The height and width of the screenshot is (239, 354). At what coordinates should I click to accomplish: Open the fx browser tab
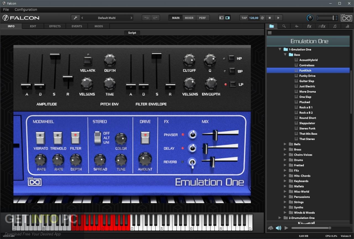(309, 26)
